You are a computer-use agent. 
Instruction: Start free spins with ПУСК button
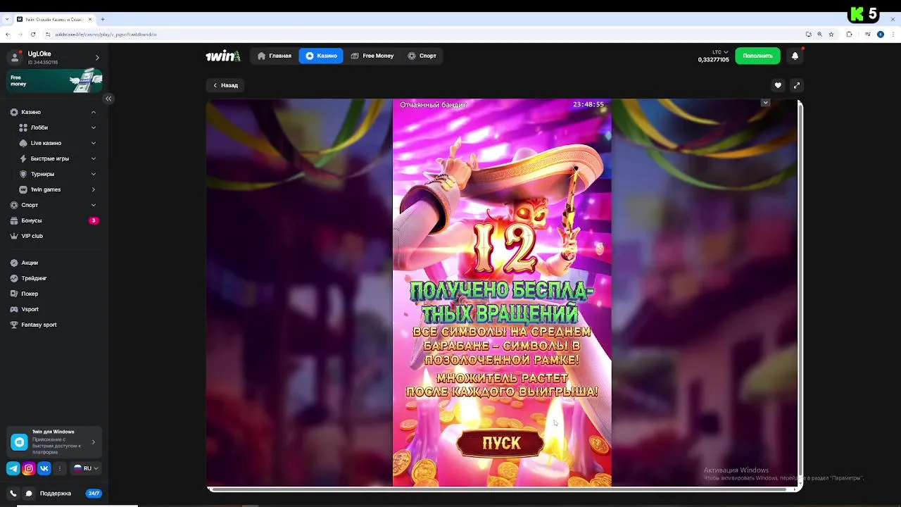point(500,443)
